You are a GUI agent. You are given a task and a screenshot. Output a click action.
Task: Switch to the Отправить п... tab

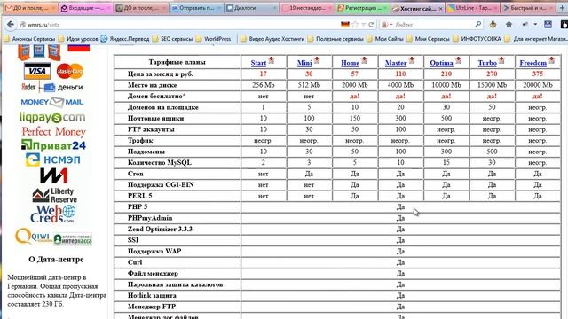coord(195,8)
